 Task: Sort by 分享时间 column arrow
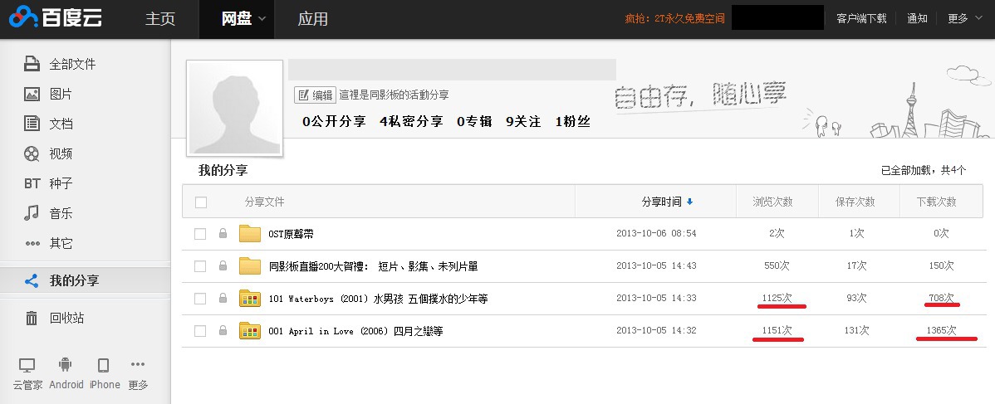coord(690,202)
